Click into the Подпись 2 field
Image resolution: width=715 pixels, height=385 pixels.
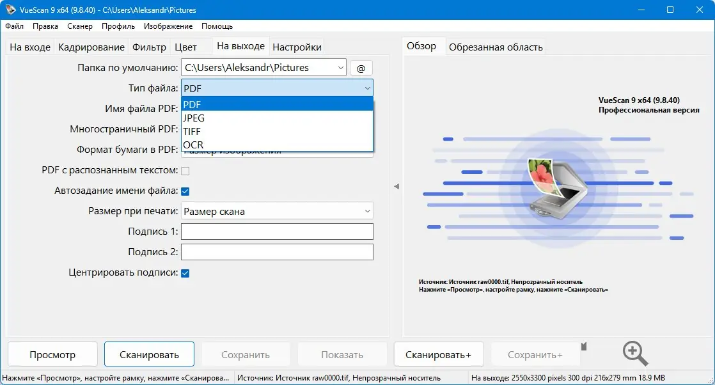pos(278,252)
